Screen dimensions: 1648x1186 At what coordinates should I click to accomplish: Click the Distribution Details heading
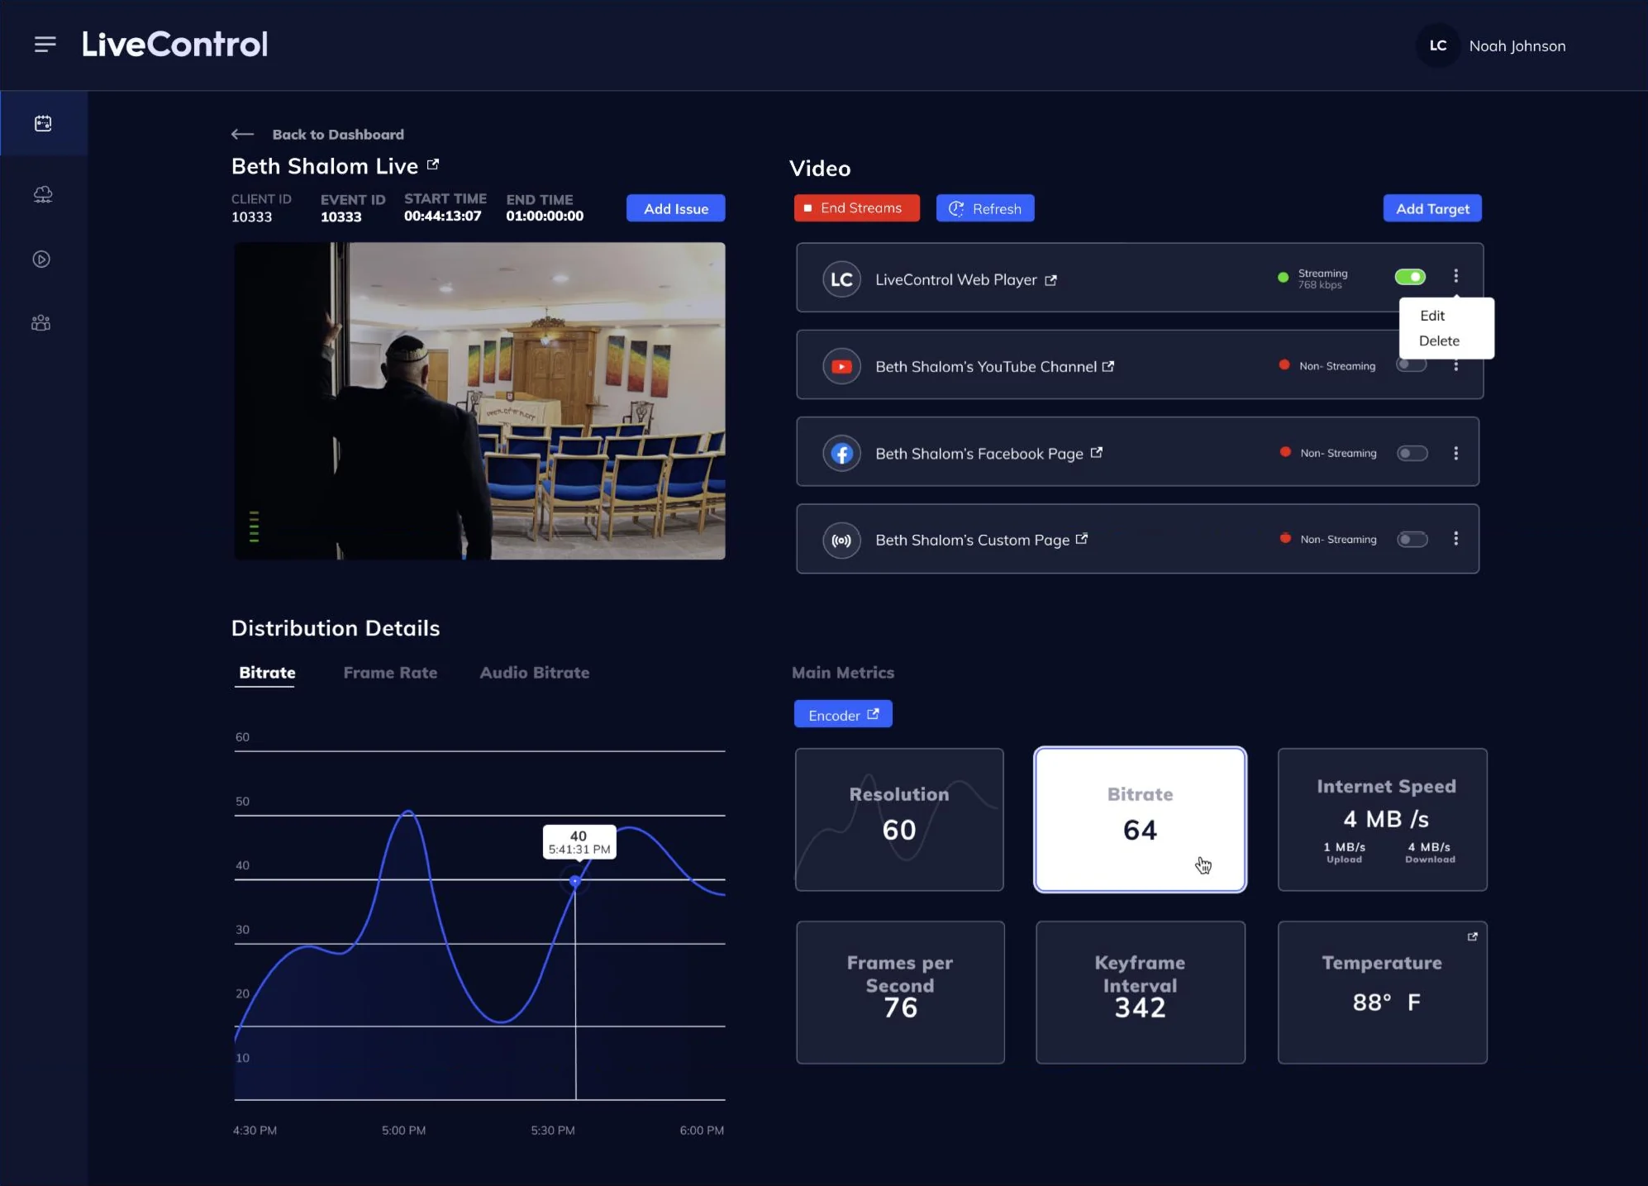coord(335,628)
